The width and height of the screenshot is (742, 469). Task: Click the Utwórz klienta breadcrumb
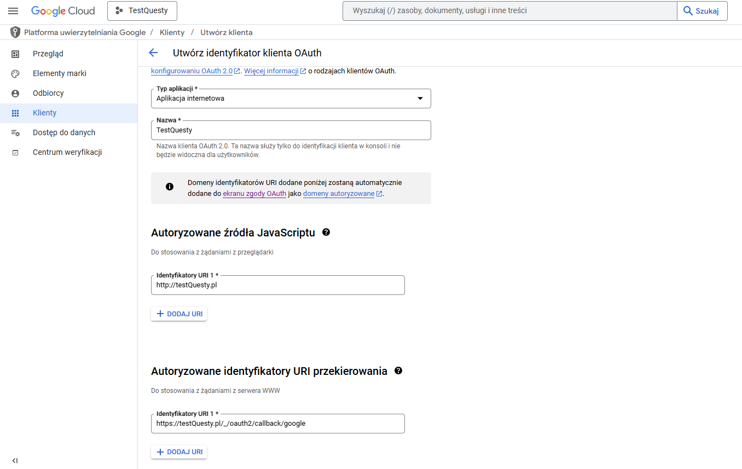[x=227, y=32]
